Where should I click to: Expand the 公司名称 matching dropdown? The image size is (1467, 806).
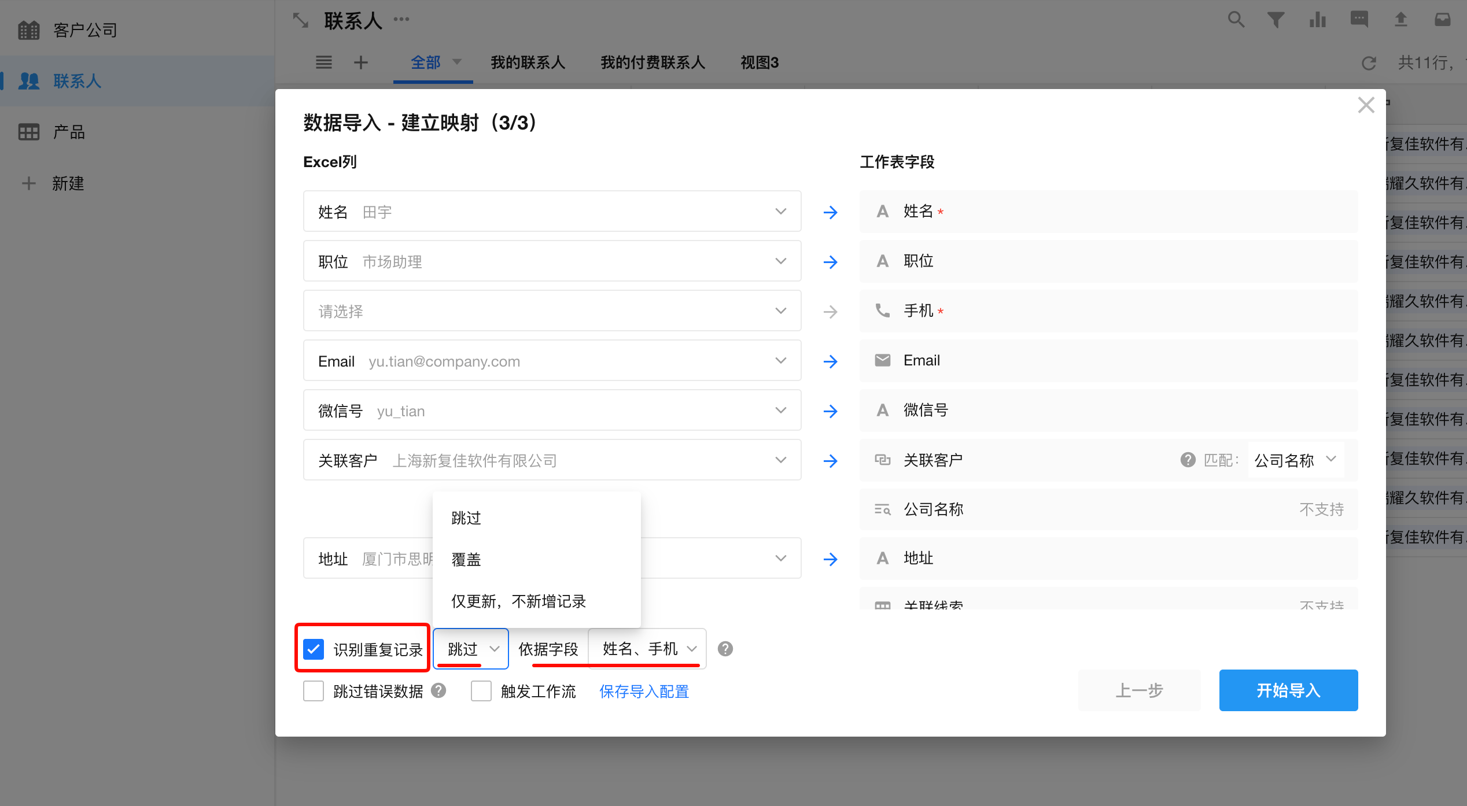pos(1296,460)
